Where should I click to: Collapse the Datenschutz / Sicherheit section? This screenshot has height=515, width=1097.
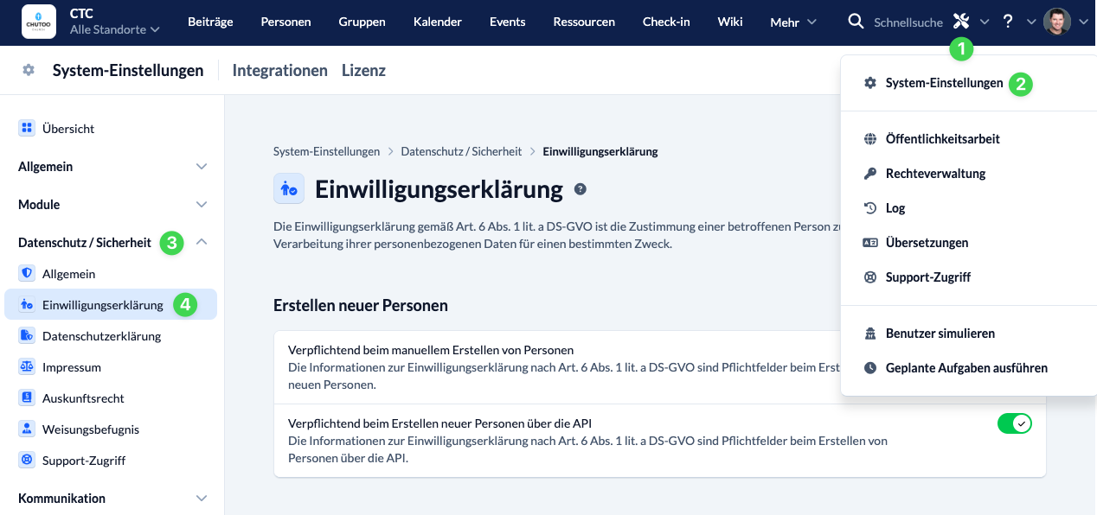202,243
